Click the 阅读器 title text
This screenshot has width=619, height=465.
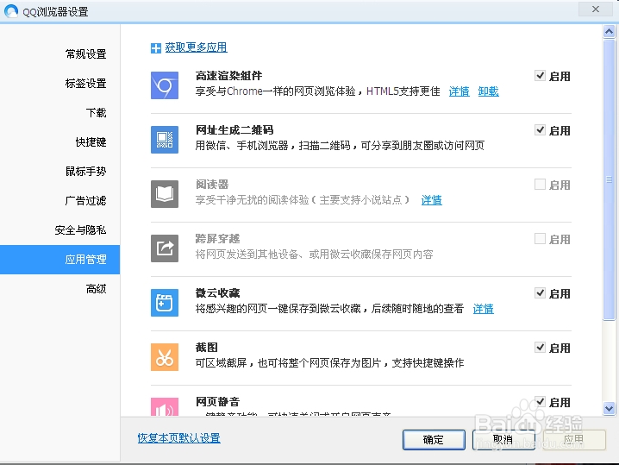tap(212, 184)
